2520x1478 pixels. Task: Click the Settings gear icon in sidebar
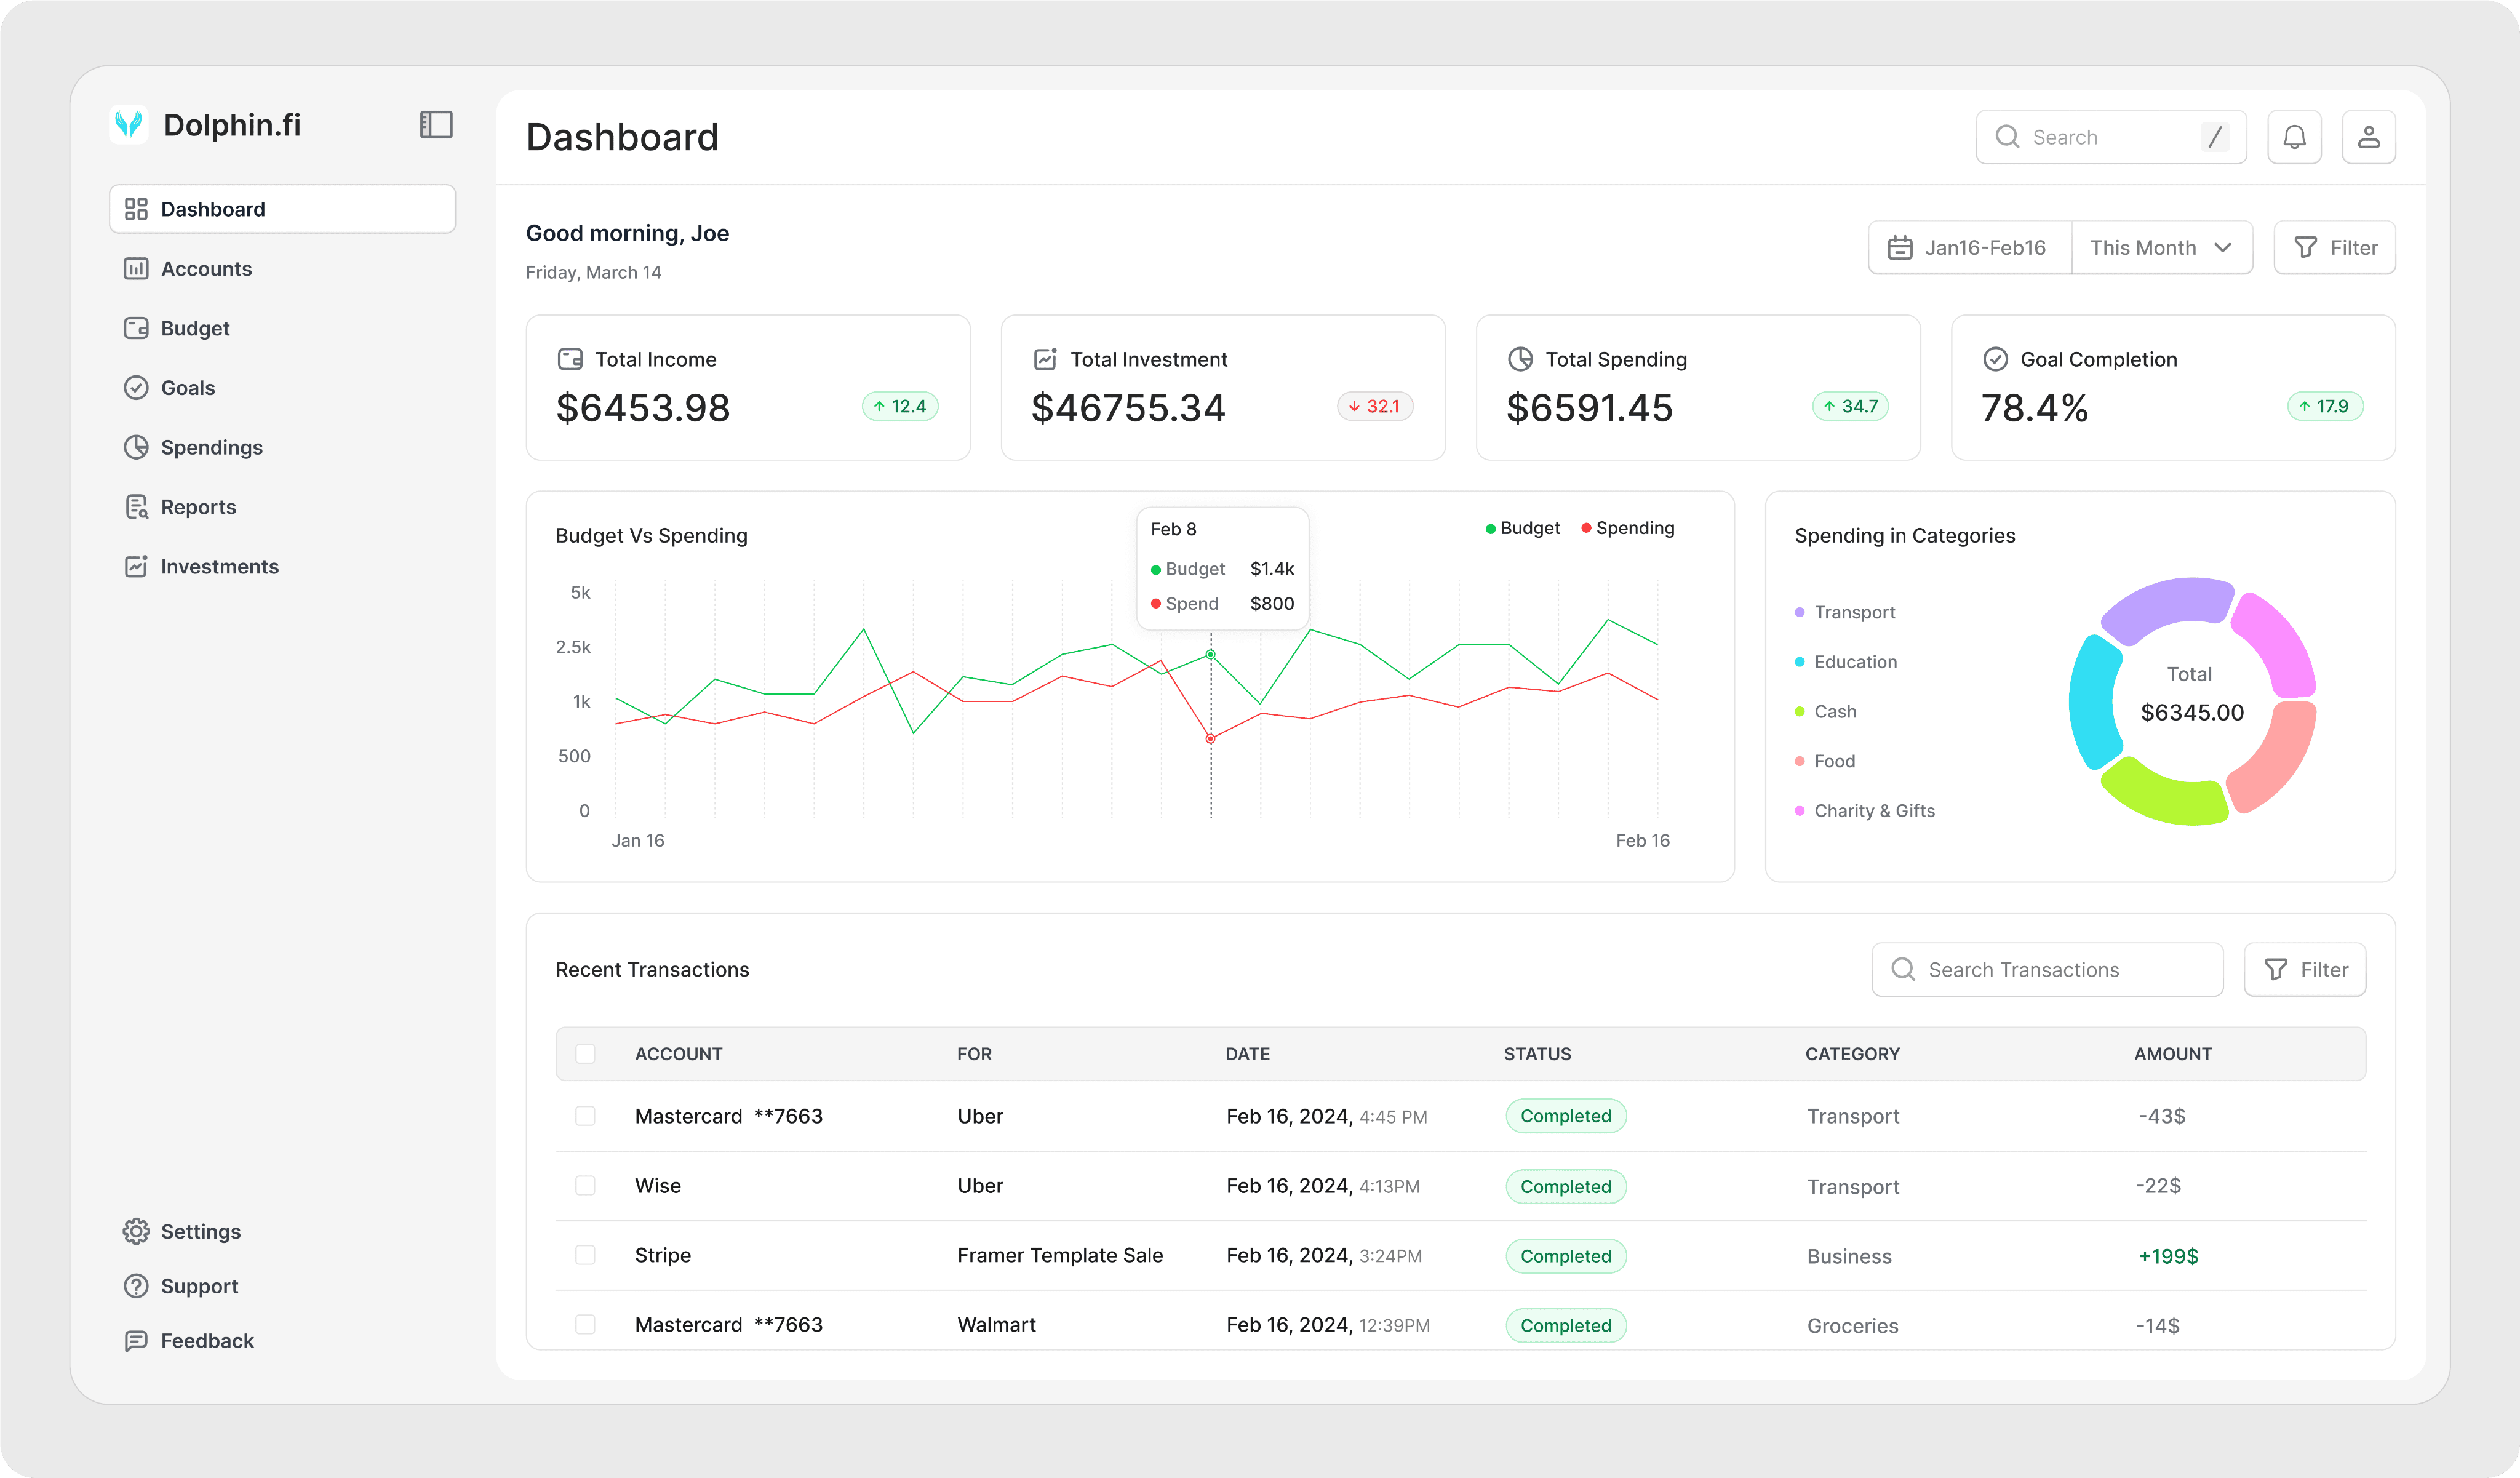click(x=136, y=1231)
